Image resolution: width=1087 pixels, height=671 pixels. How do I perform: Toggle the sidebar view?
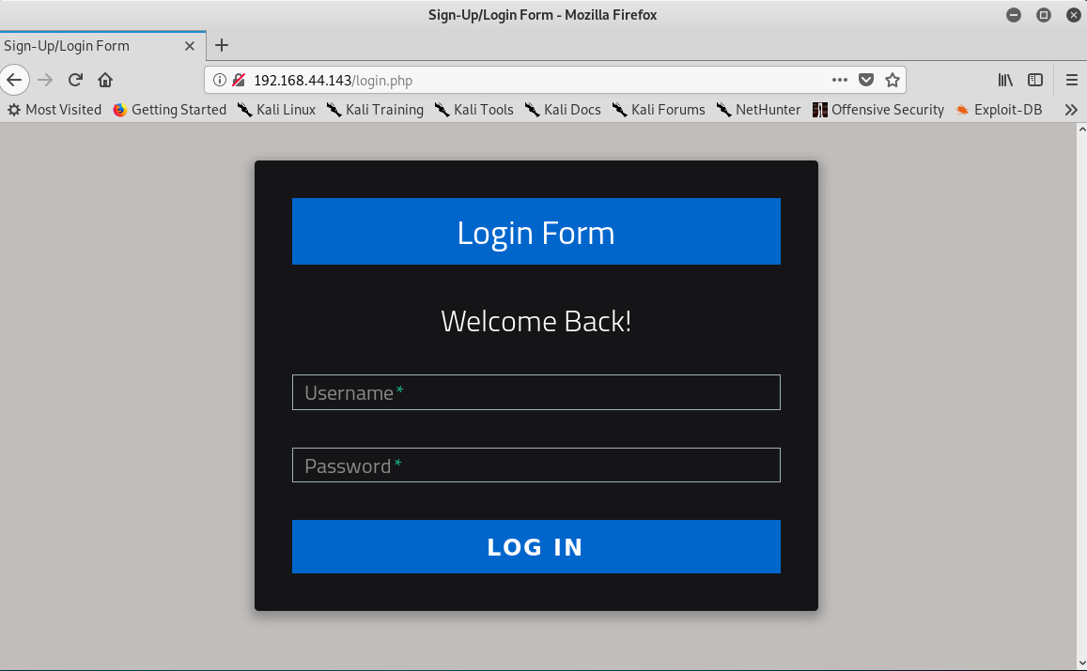click(x=1035, y=80)
